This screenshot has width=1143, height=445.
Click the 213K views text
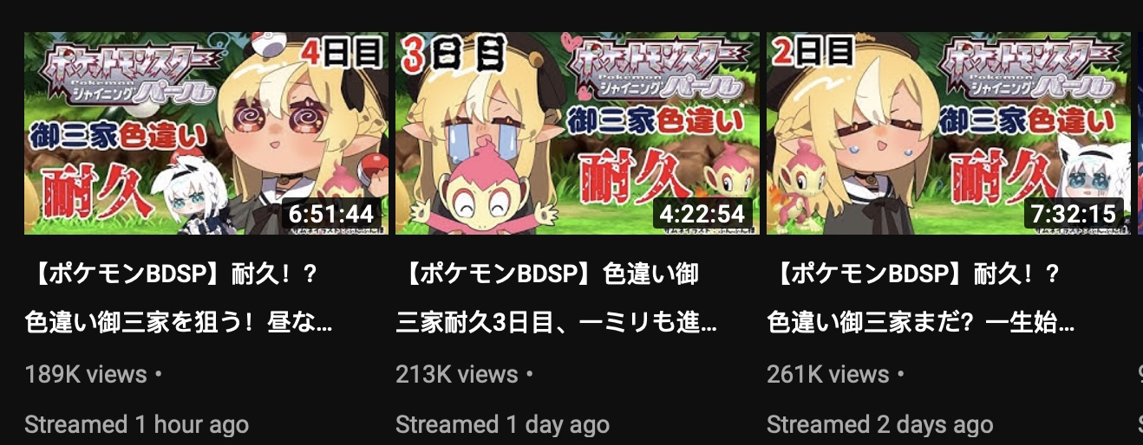click(457, 375)
